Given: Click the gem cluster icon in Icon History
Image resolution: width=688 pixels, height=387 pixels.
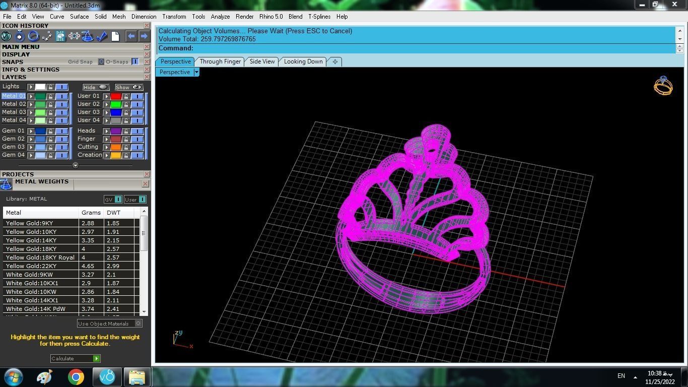Looking at the screenshot, I should (74, 36).
